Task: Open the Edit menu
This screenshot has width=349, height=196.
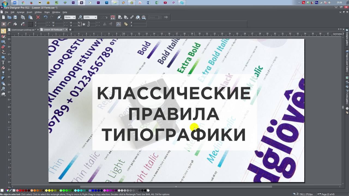Action: [x=13, y=12]
